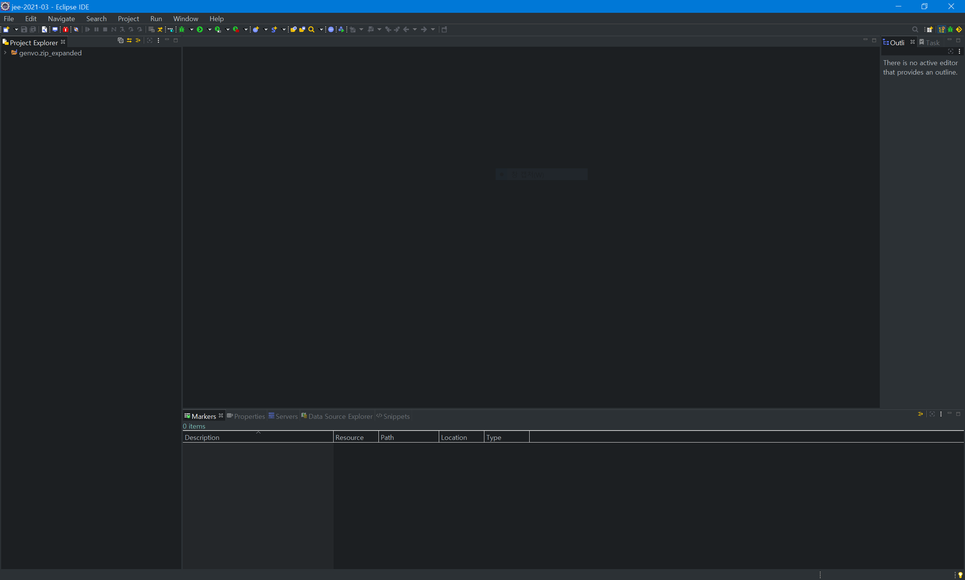Open the Window menu
The width and height of the screenshot is (965, 580).
tap(185, 18)
